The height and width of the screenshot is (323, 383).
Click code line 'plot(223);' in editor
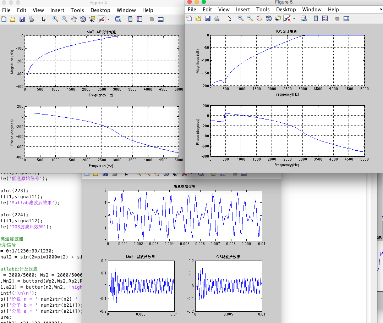14,190
